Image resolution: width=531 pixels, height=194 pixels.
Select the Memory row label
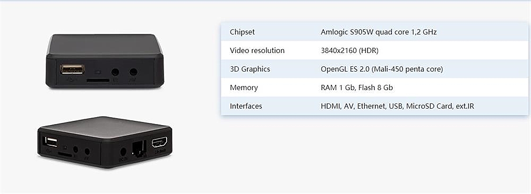(244, 88)
